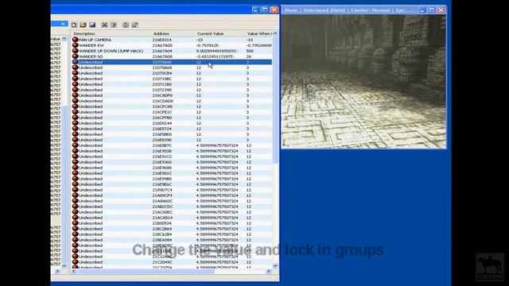Click address 21A67A00 in the table

click(162, 45)
